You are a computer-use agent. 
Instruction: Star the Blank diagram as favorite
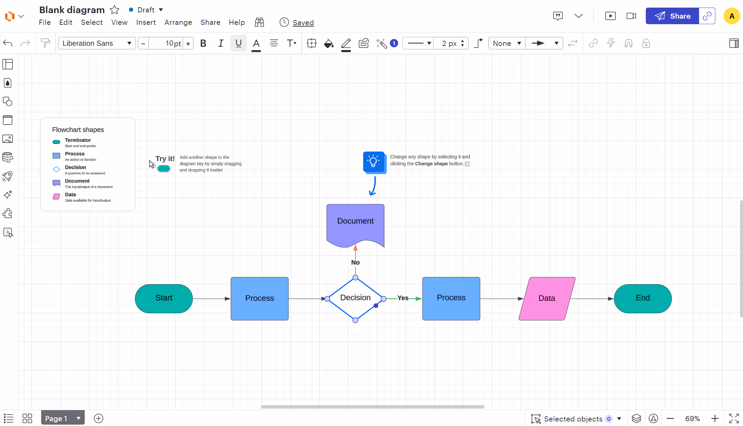click(114, 10)
